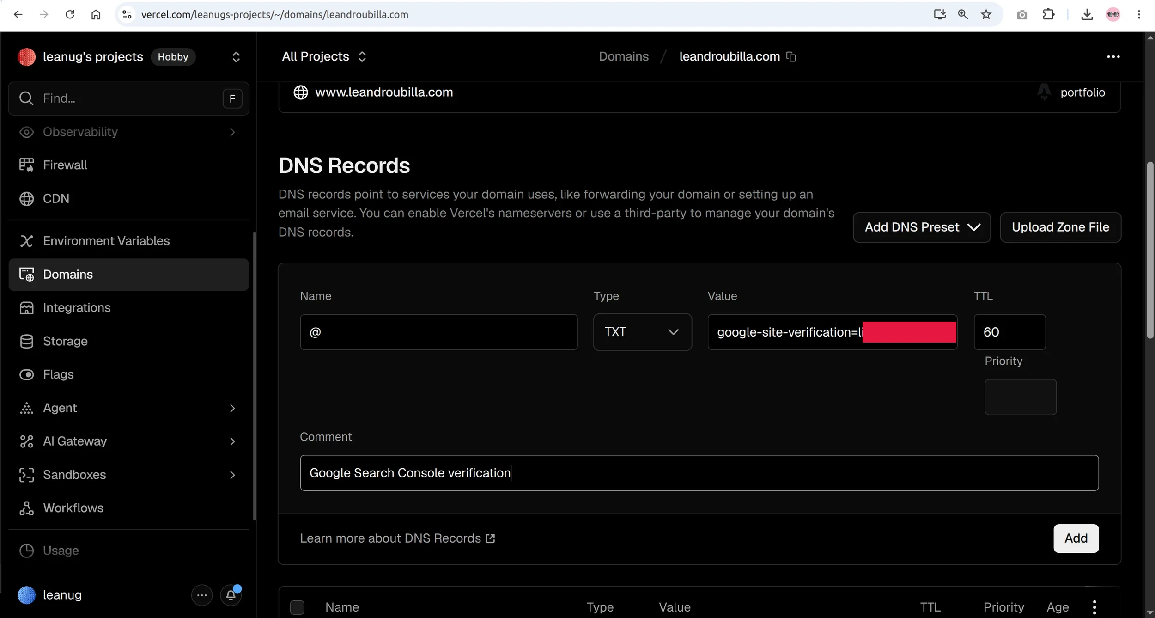This screenshot has width=1155, height=618.
Task: Open the leanug account ellipsis menu
Action: [x=202, y=595]
